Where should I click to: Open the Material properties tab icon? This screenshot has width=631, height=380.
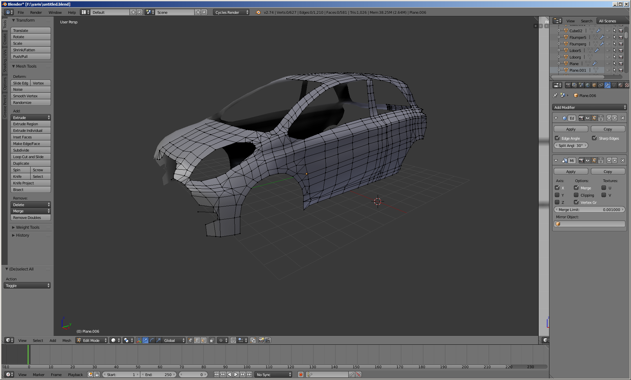click(x=620, y=85)
